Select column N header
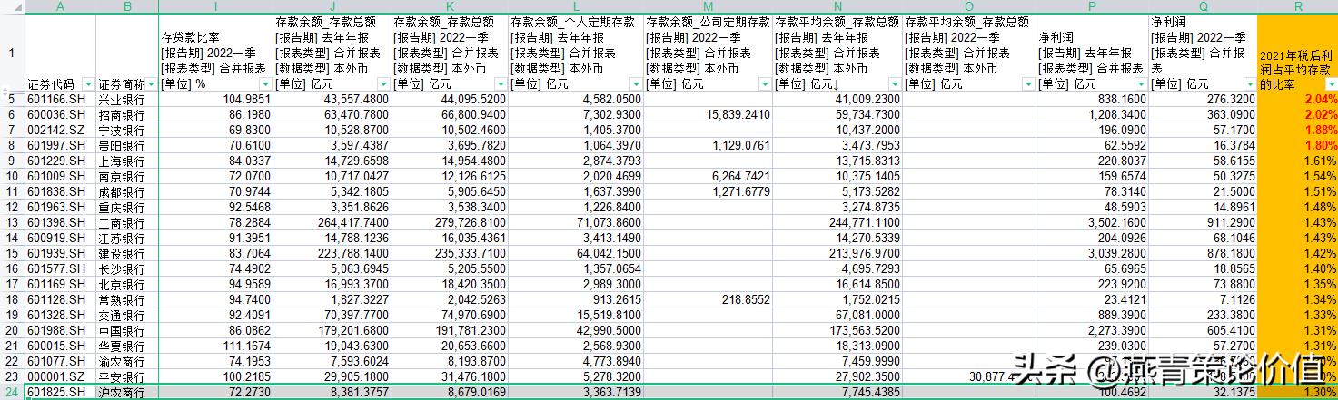 (x=837, y=6)
